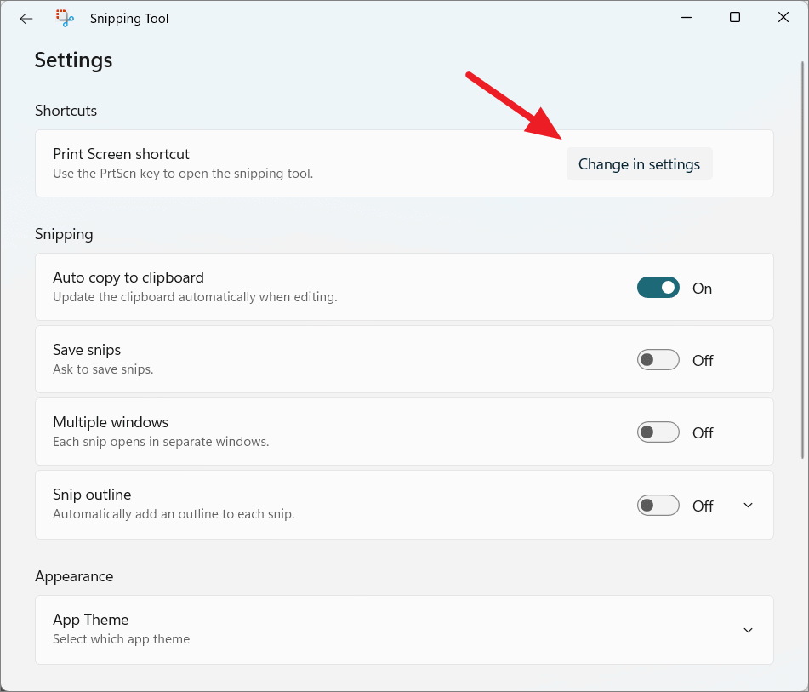Screen dimensions: 809x692
Task: Open the App Theme dropdown
Action: pos(748,630)
